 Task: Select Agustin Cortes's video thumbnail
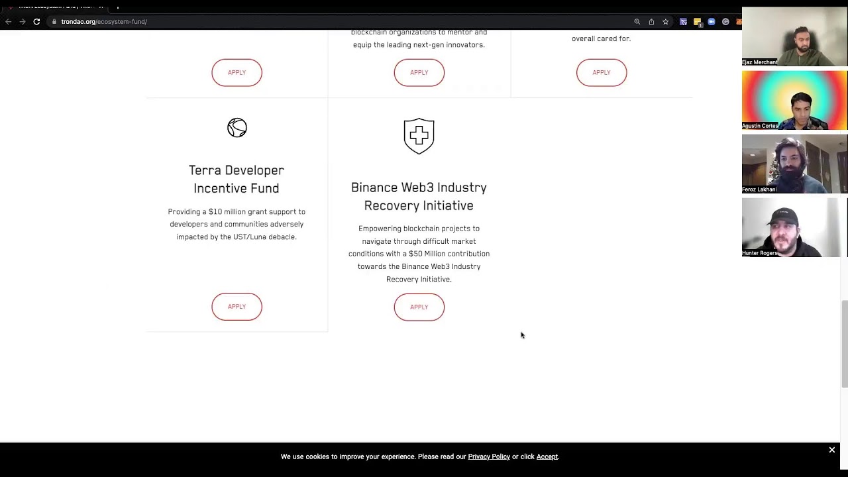[x=794, y=100]
